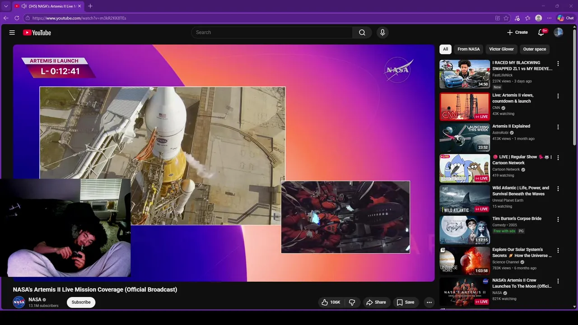Open the YouTube account avatar menu

pos(559,32)
